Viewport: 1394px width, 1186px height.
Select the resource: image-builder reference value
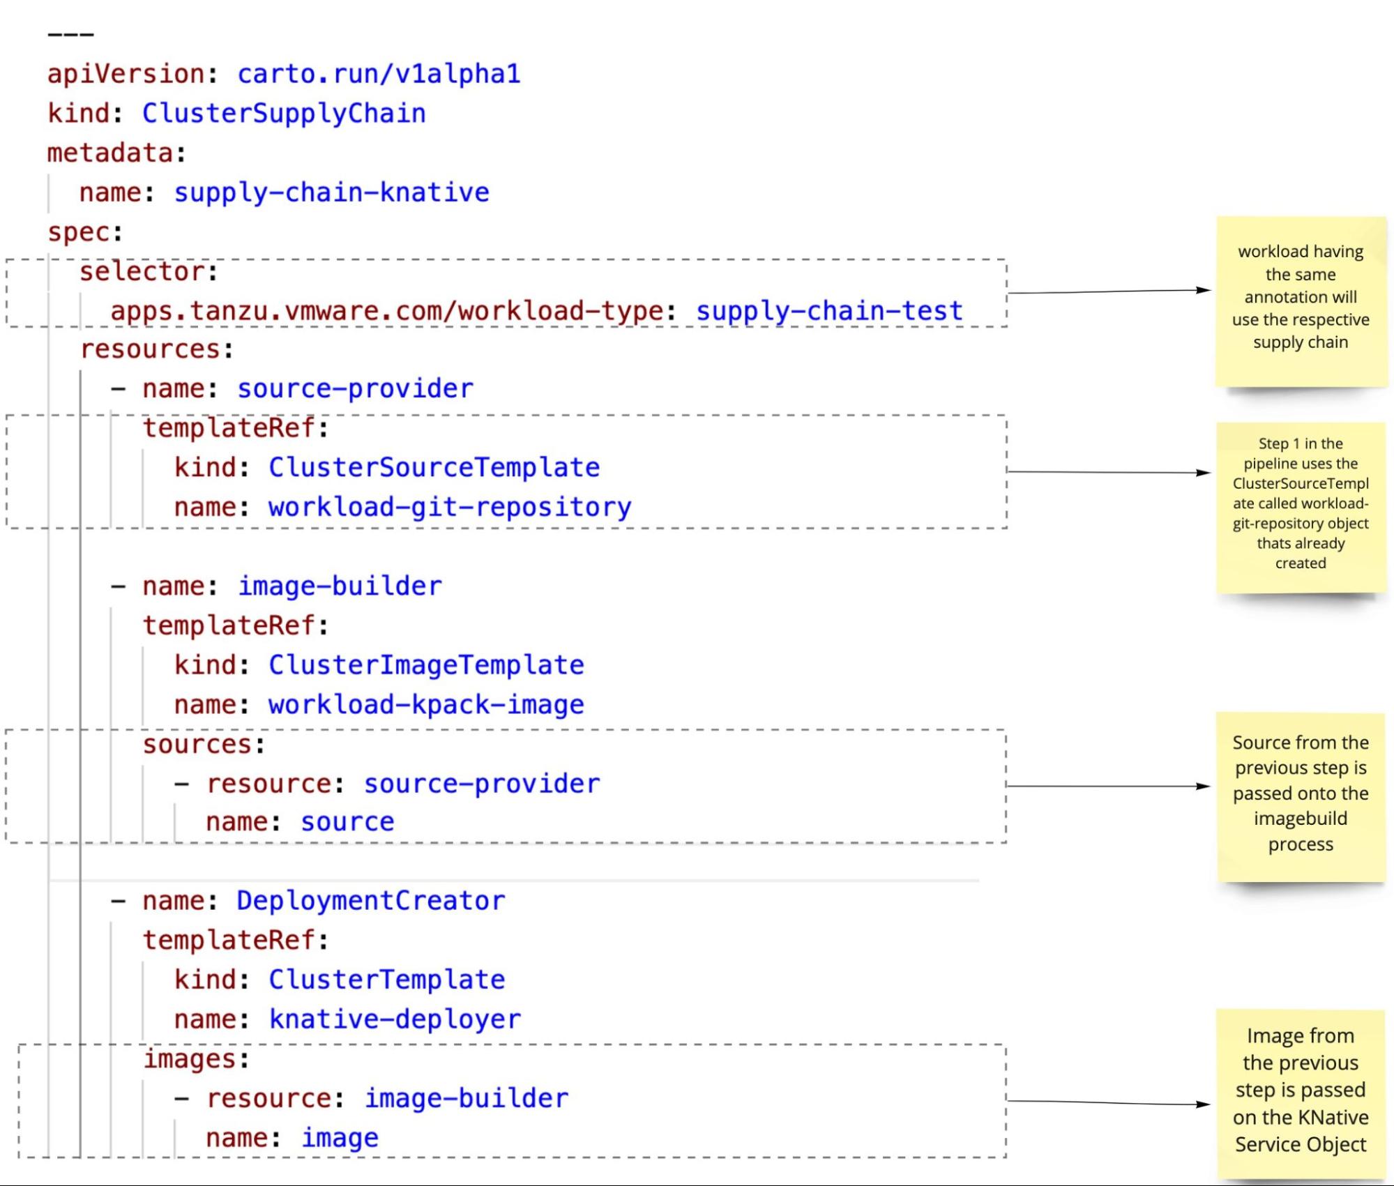coord(466,1099)
